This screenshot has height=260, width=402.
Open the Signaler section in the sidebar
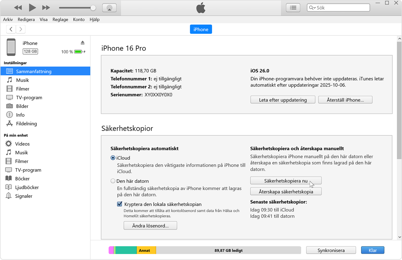click(24, 196)
